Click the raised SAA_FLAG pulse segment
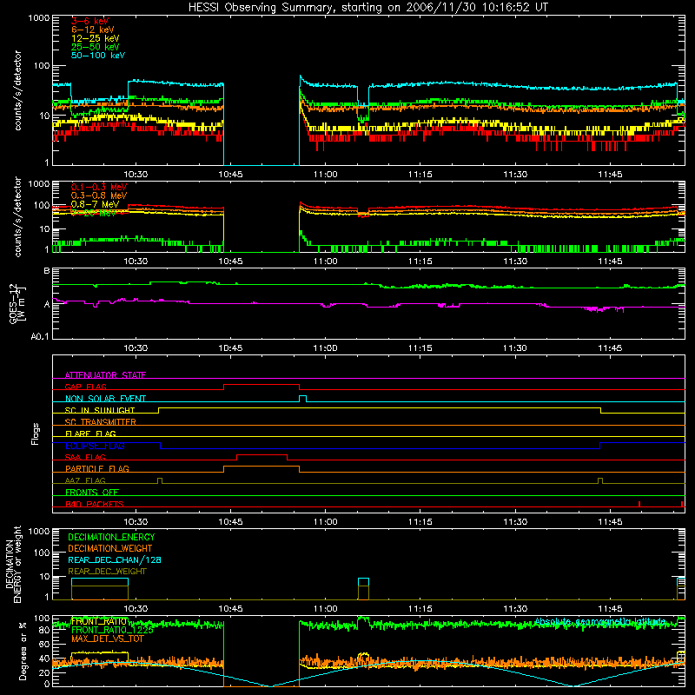 tap(262, 455)
